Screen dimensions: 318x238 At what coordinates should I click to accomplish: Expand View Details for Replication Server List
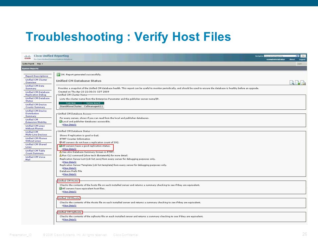tap(70, 162)
